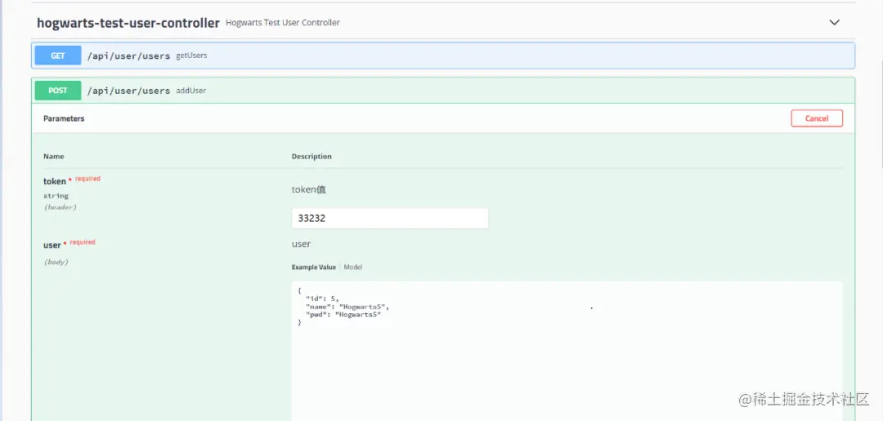The image size is (883, 421).
Task: Click the 'string' type under token
Action: coord(56,196)
